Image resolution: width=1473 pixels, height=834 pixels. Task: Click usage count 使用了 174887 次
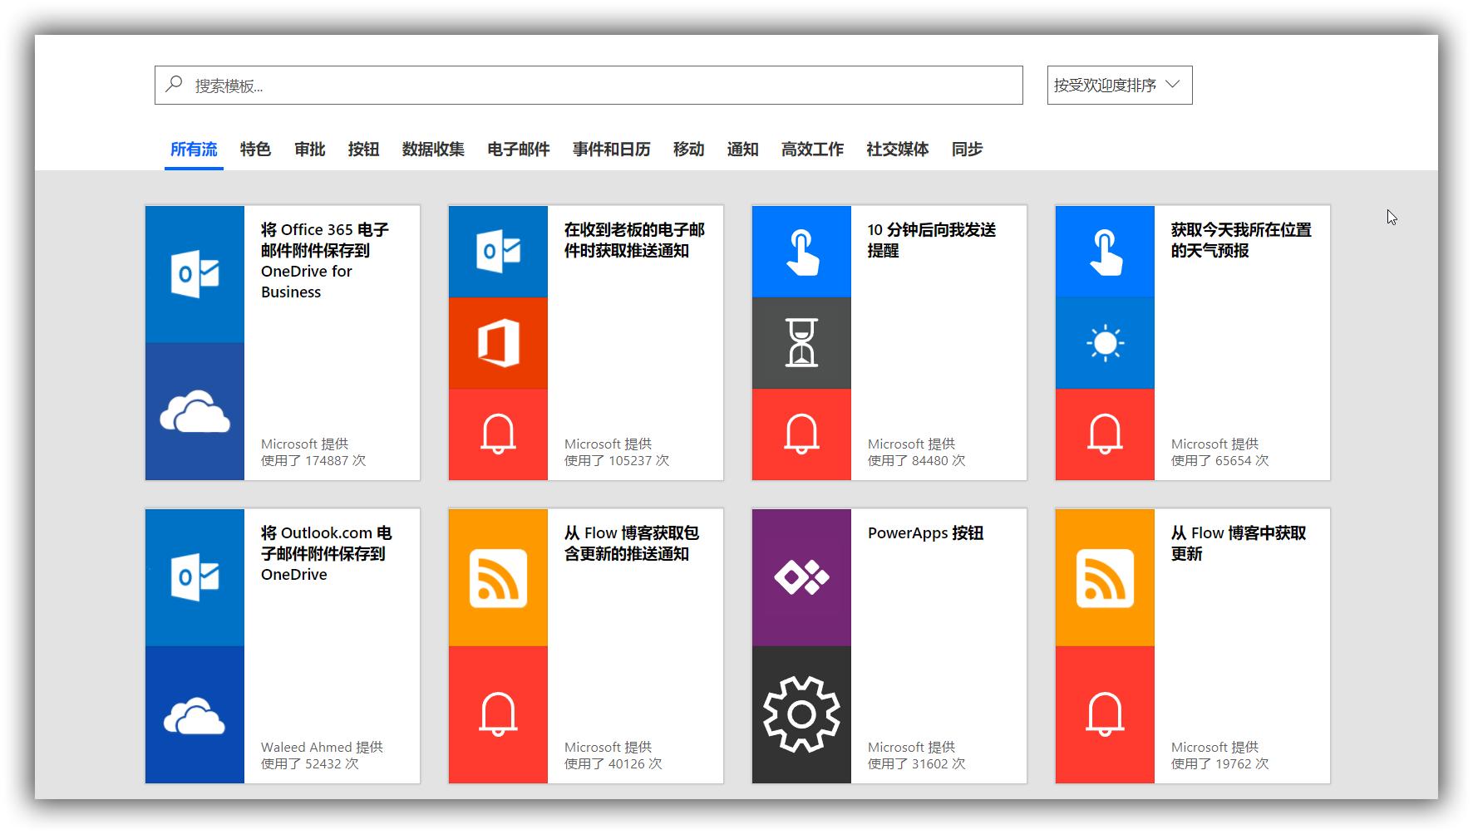[313, 460]
